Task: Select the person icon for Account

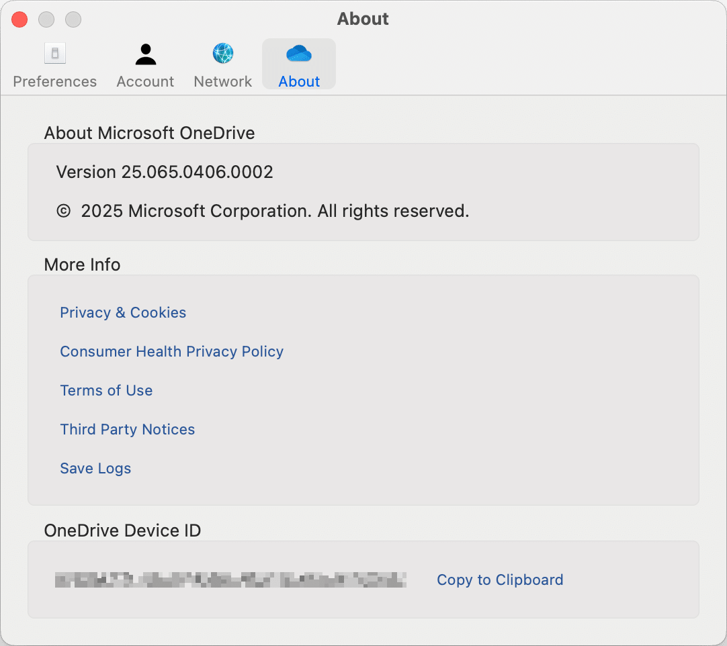Action: click(x=145, y=53)
